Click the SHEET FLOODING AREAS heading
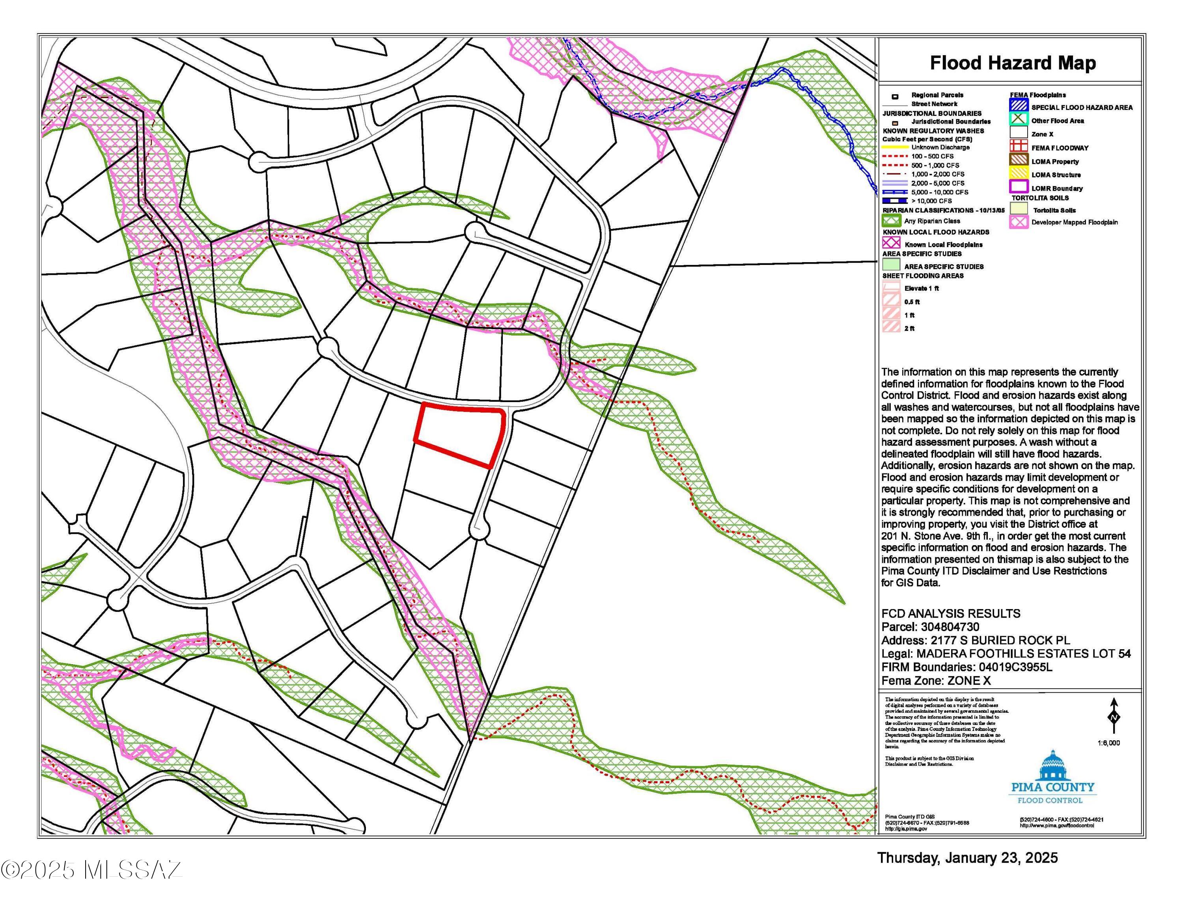This screenshot has height=911, width=1183. (923, 276)
